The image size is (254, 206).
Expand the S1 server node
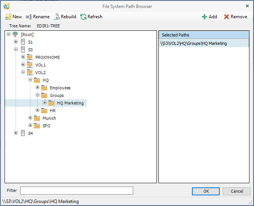pos(16,41)
